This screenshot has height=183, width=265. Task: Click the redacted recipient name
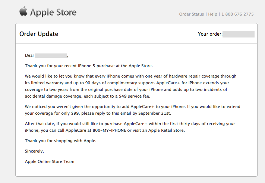(x=51, y=55)
